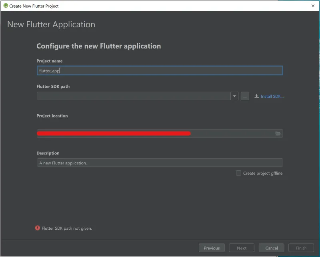Image resolution: width=320 pixels, height=257 pixels.
Task: Expand the Flutter SDK path dropdown
Action: coord(234,96)
